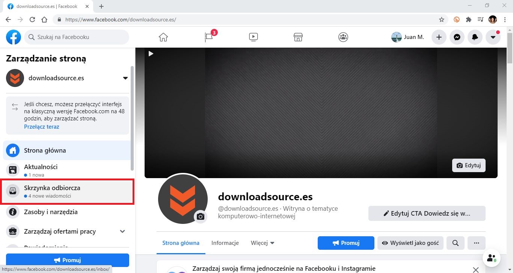Open Messenger icon

457,37
